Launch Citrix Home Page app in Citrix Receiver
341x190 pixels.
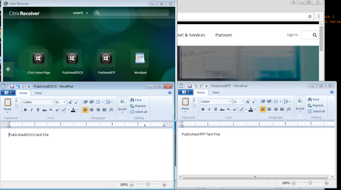pyautogui.click(x=39, y=58)
